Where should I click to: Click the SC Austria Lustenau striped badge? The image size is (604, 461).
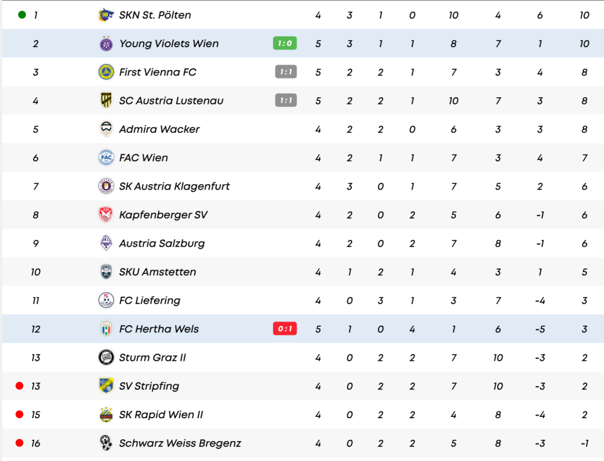click(x=106, y=100)
